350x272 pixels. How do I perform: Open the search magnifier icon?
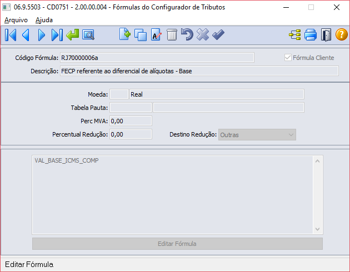pos(88,35)
